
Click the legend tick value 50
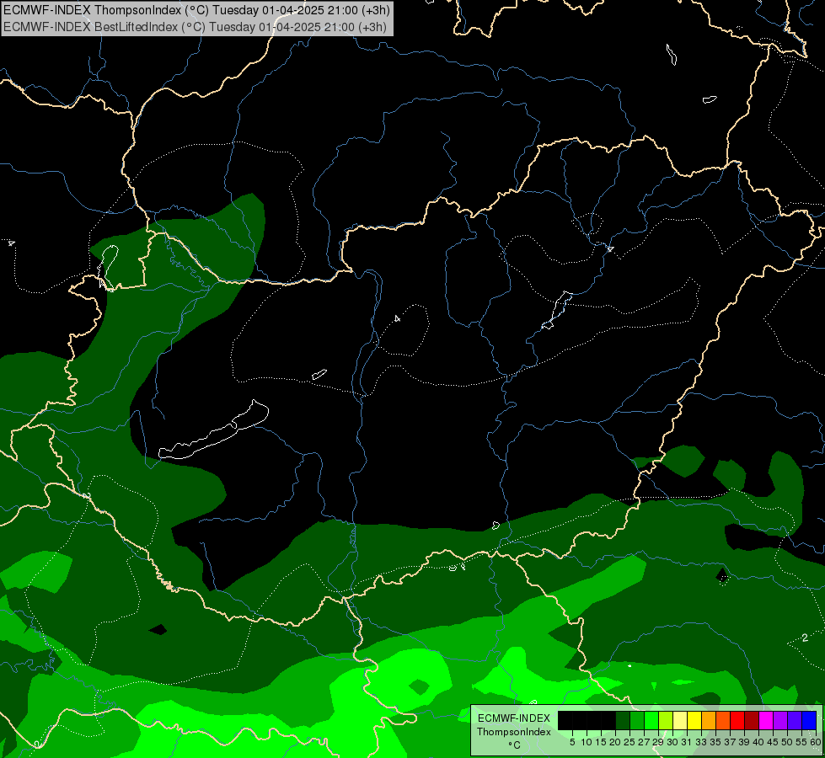[x=787, y=742]
